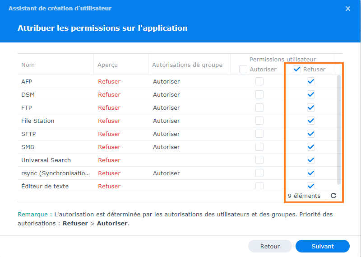Uncheck Refuser for the FTP row
The width and height of the screenshot is (361, 257).
coord(310,108)
